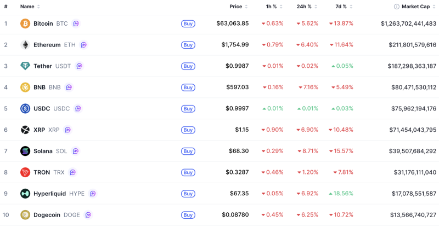Click the Hyperliquid logo icon
This screenshot has width=439, height=227.
coord(25,194)
